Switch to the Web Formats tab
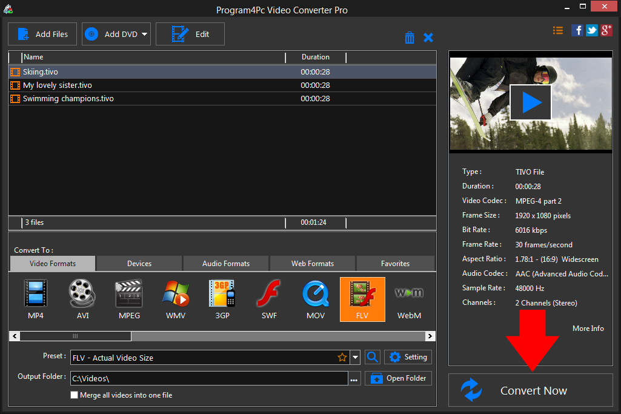 pos(313,264)
